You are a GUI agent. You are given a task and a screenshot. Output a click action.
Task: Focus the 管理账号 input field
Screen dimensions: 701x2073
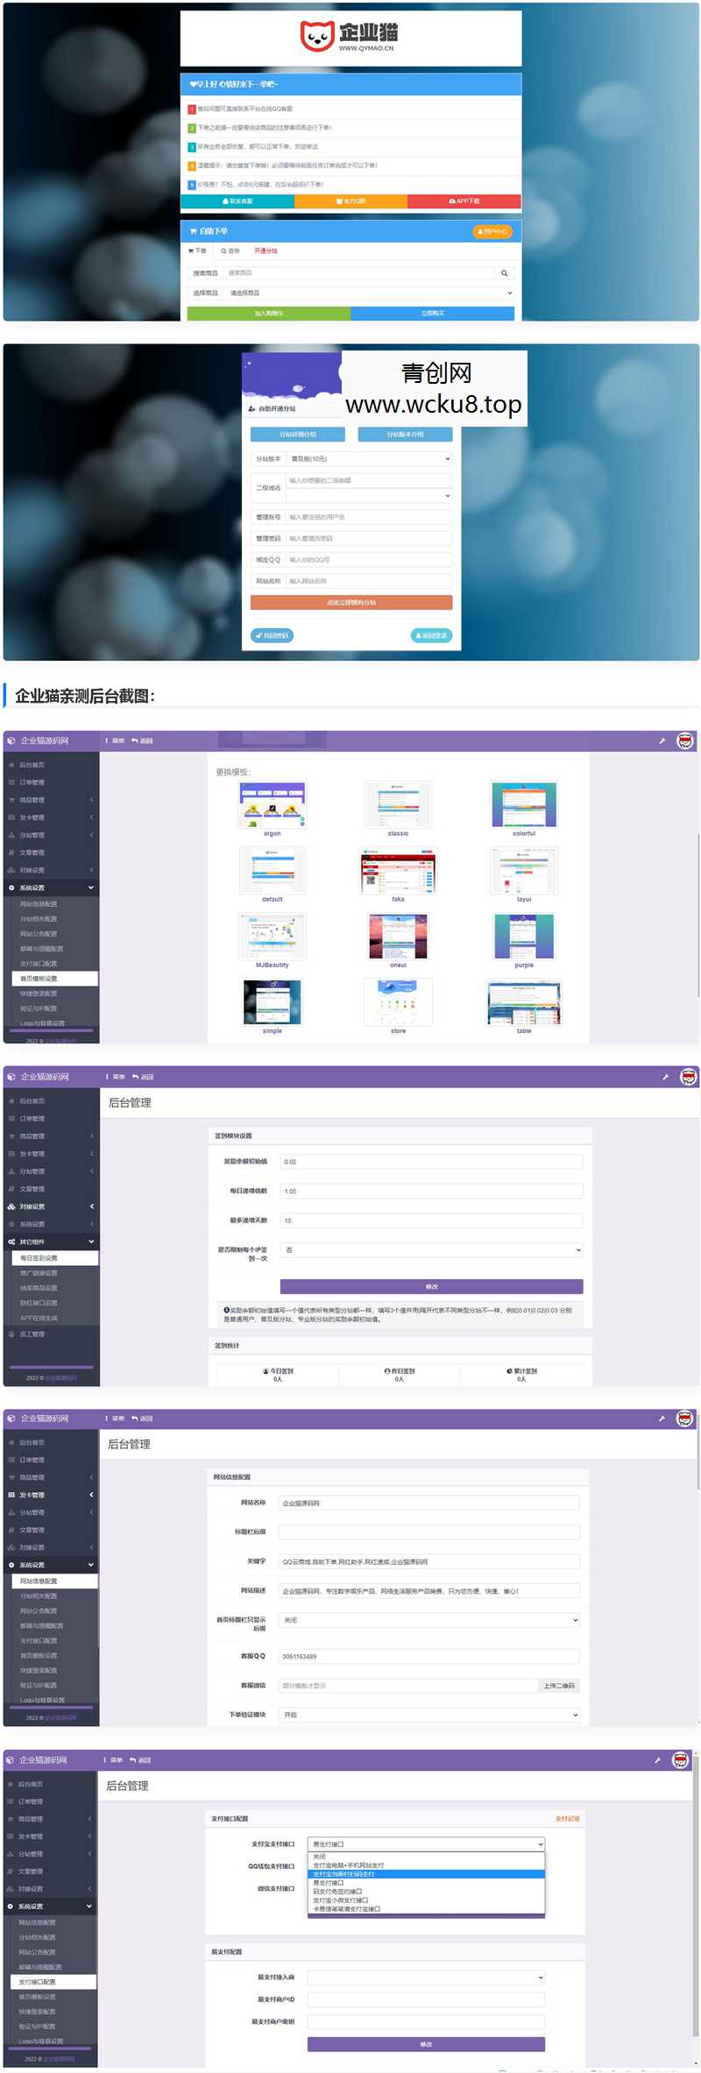point(369,518)
